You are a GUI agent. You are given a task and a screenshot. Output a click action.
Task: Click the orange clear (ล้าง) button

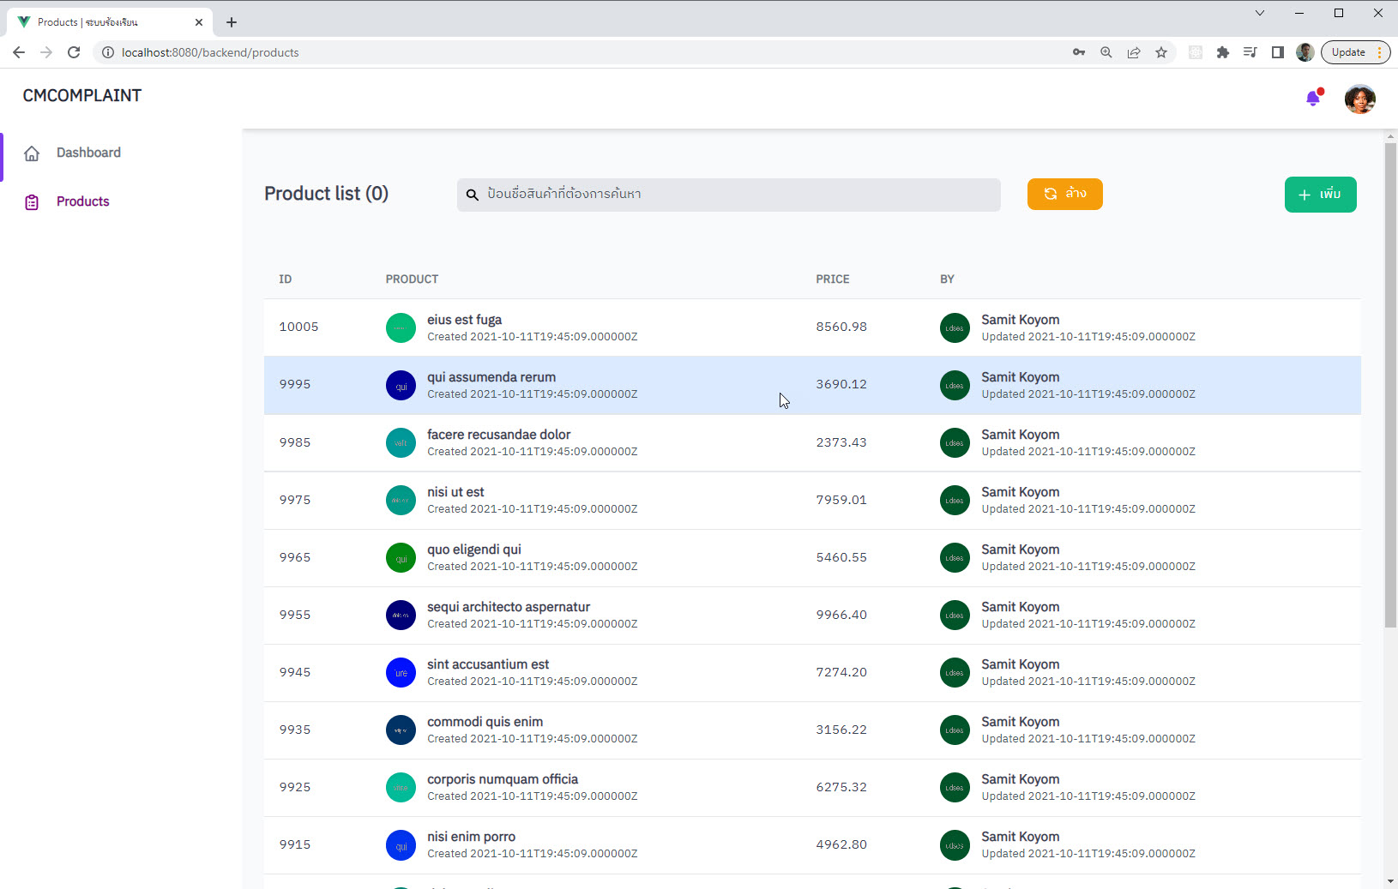[x=1064, y=194]
